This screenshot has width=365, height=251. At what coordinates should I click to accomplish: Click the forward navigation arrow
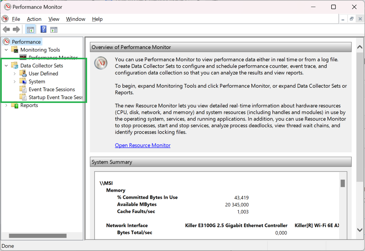click(16, 29)
